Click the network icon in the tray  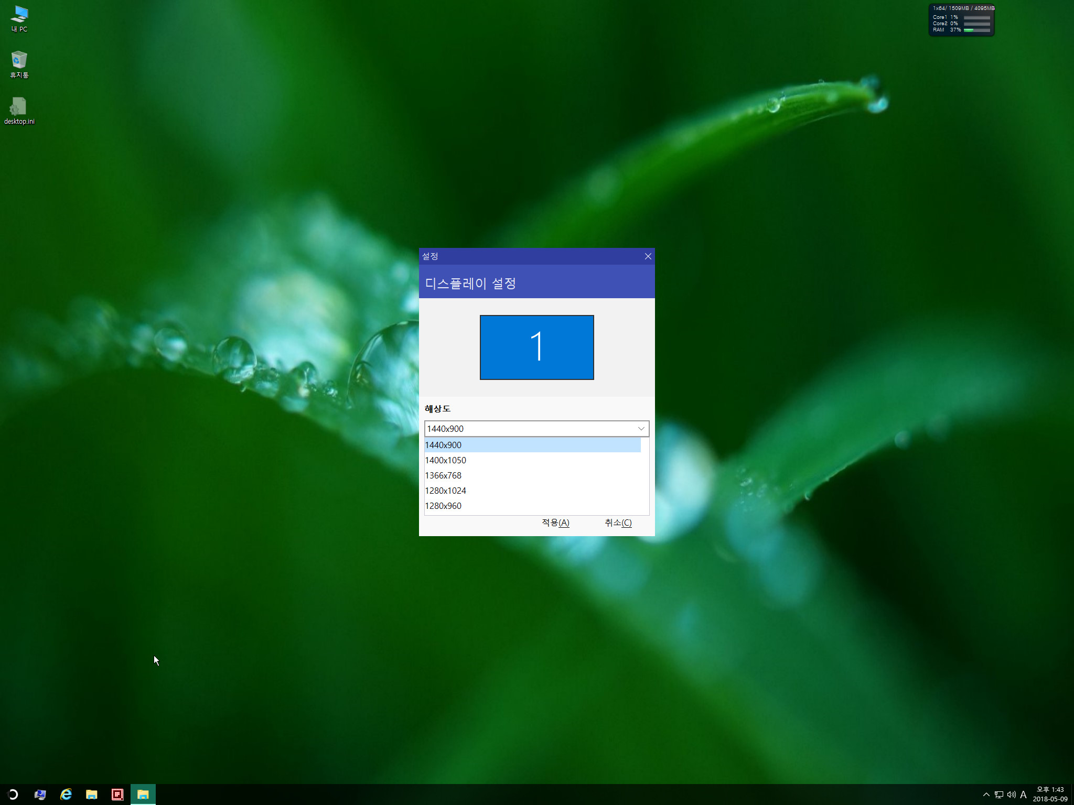(x=999, y=795)
